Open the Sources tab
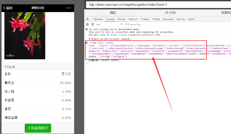This screenshot has width=231, height=134. [121, 19]
